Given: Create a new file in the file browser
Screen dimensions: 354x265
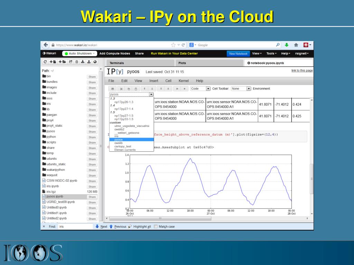Looking at the screenshot, I should pos(53,62).
